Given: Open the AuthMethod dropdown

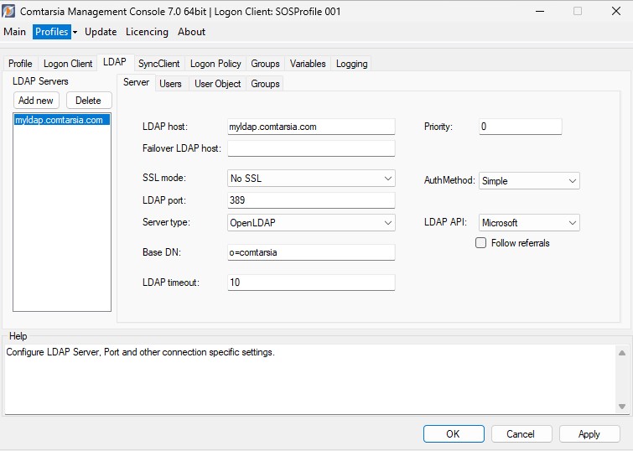Looking at the screenshot, I should pos(529,181).
